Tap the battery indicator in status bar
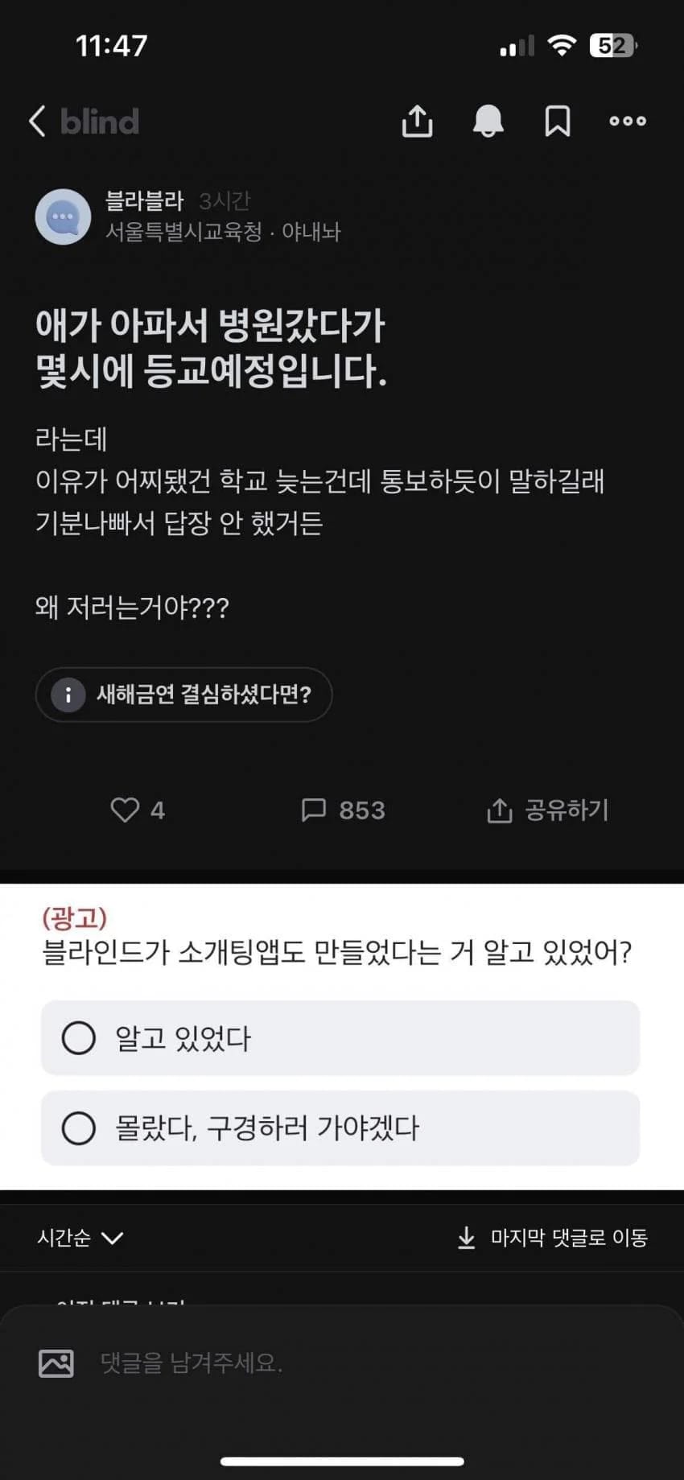Screen dimensions: 684x1480 tap(613, 46)
